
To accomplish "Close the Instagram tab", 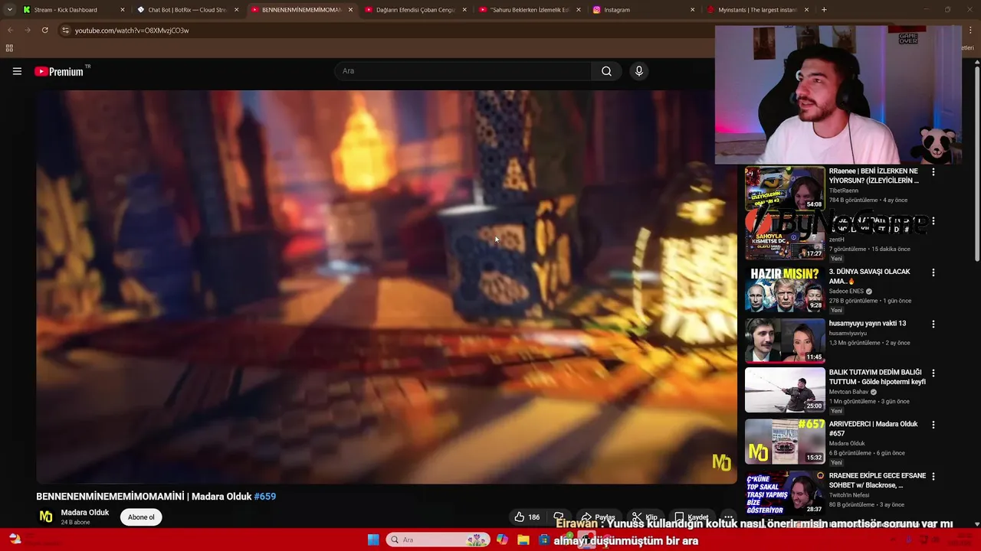I will click(693, 10).
